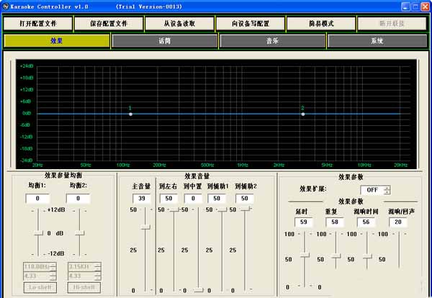Click the 效果扩展 label text
This screenshot has width=432, height=298.
click(x=313, y=189)
